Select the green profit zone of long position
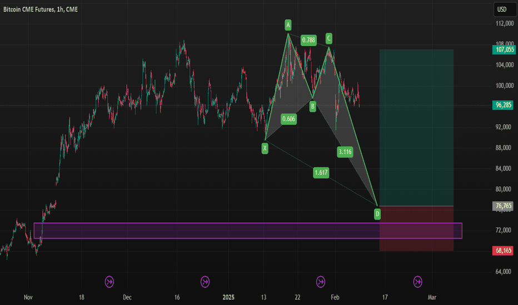The image size is (518, 305). (x=416, y=128)
